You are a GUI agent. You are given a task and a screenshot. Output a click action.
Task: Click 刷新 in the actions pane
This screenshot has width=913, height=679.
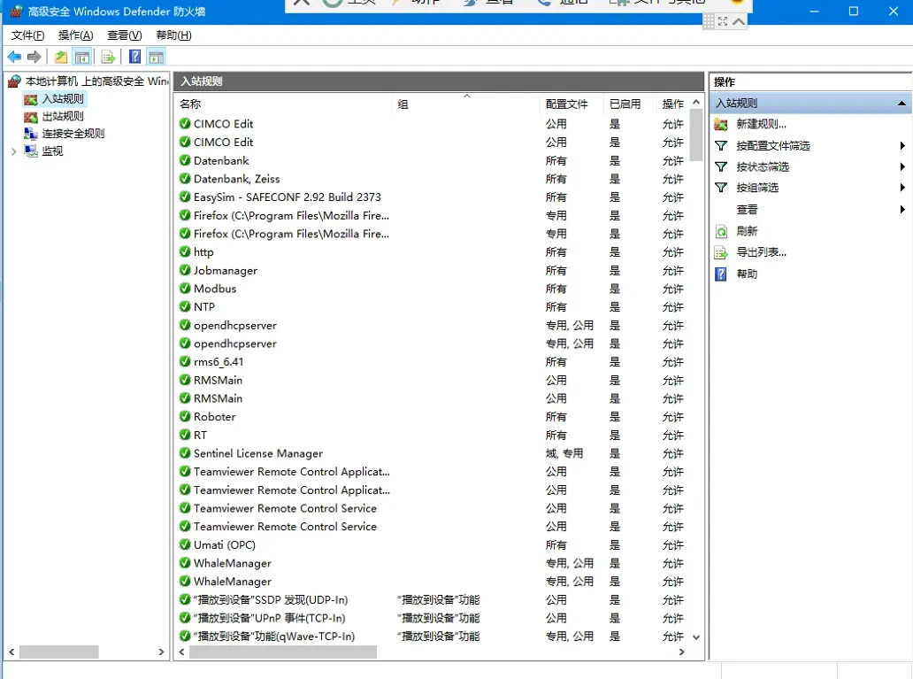[x=747, y=231]
